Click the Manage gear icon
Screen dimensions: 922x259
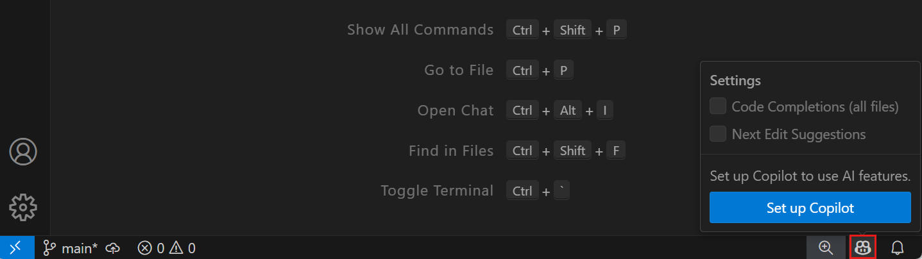[23, 206]
